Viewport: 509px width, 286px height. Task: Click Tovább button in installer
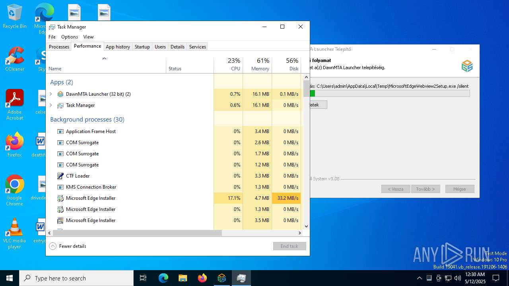(x=425, y=189)
